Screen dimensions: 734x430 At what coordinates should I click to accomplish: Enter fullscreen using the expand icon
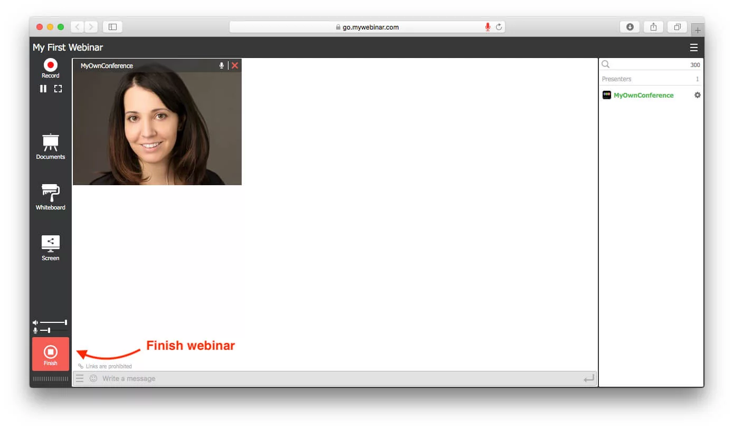[x=58, y=89]
